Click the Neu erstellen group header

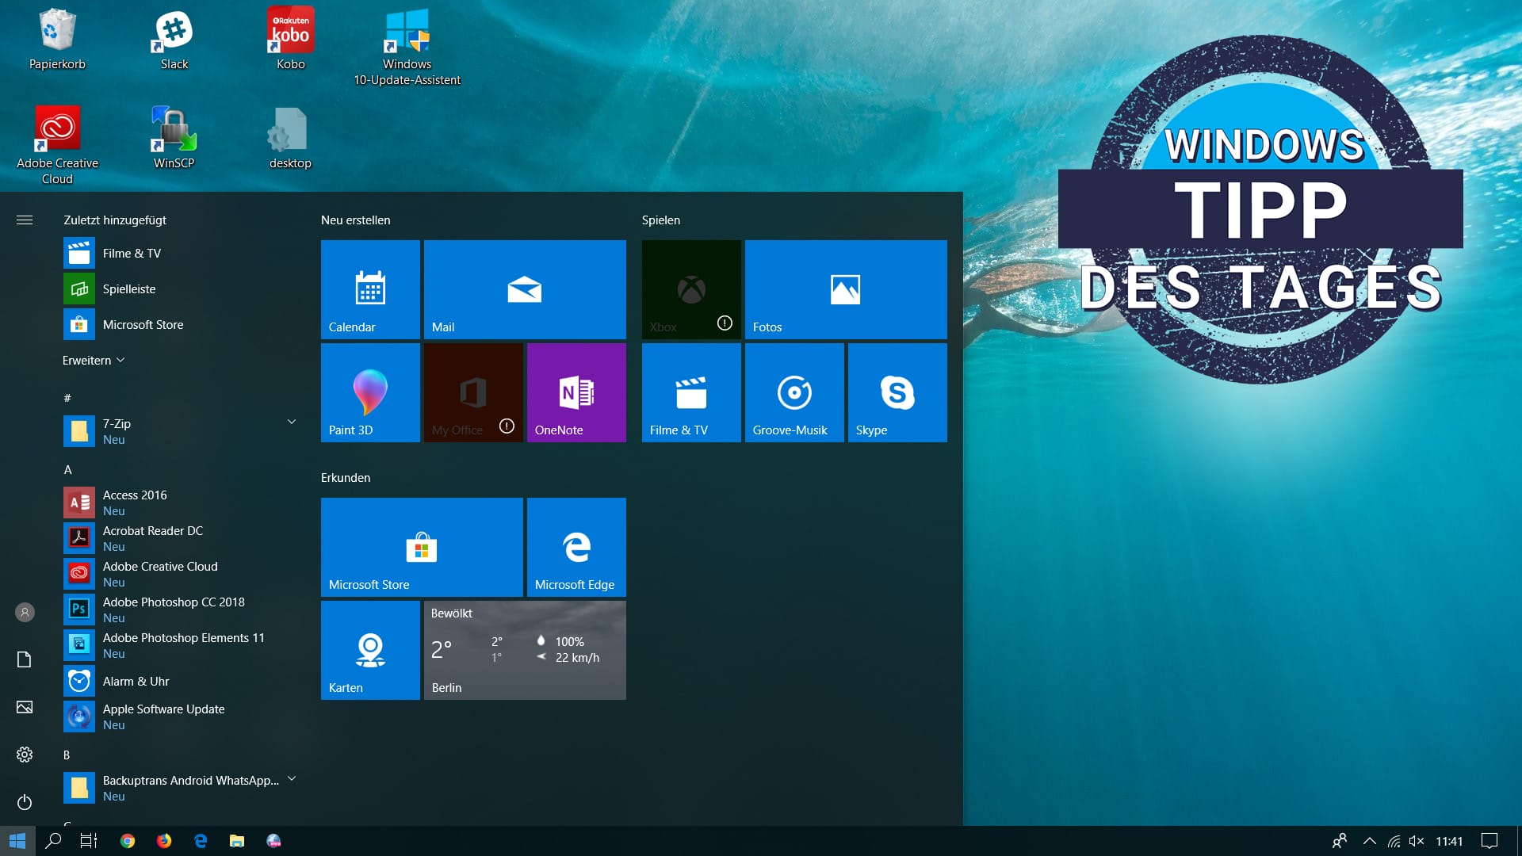pos(356,220)
